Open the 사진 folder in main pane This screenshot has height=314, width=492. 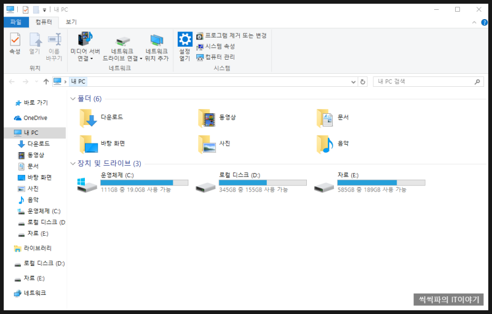click(x=214, y=144)
